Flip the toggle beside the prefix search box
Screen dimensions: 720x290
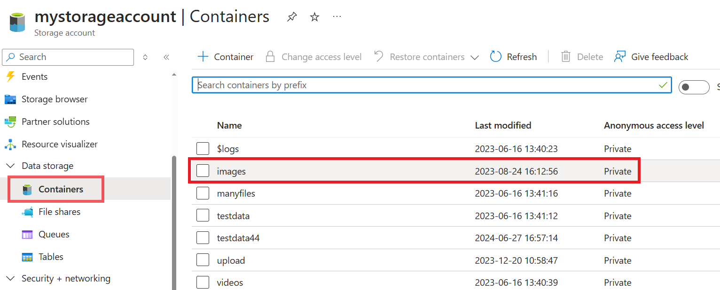tap(694, 87)
